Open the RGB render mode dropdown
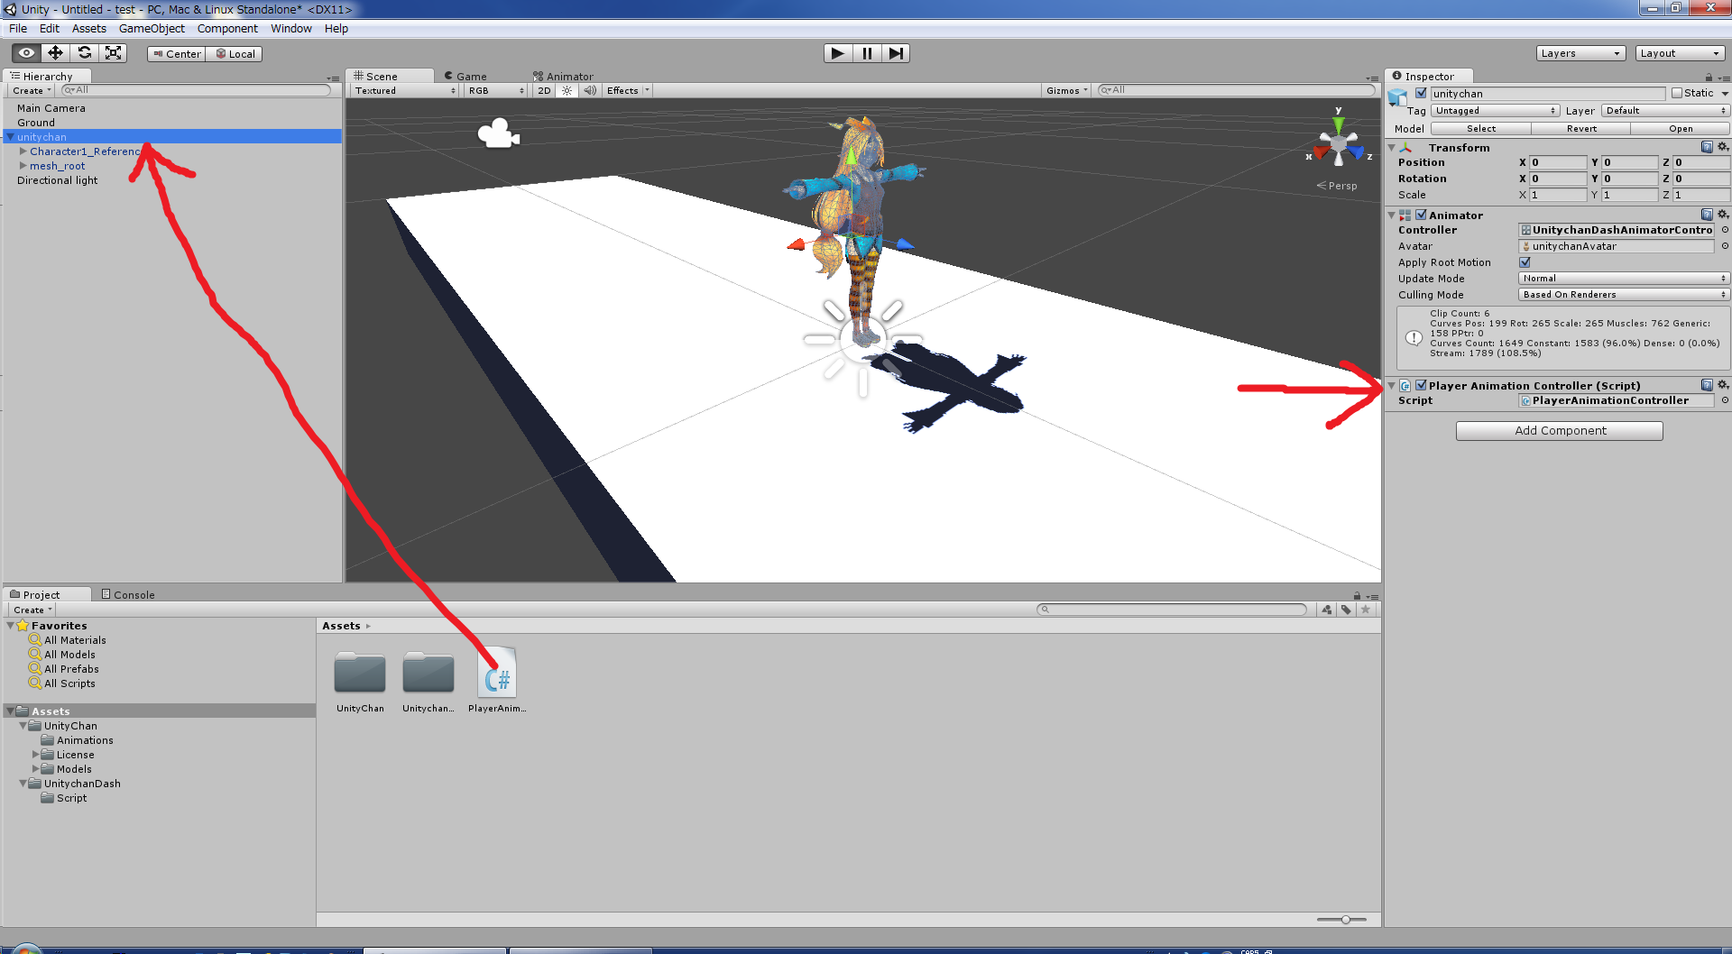 [495, 91]
